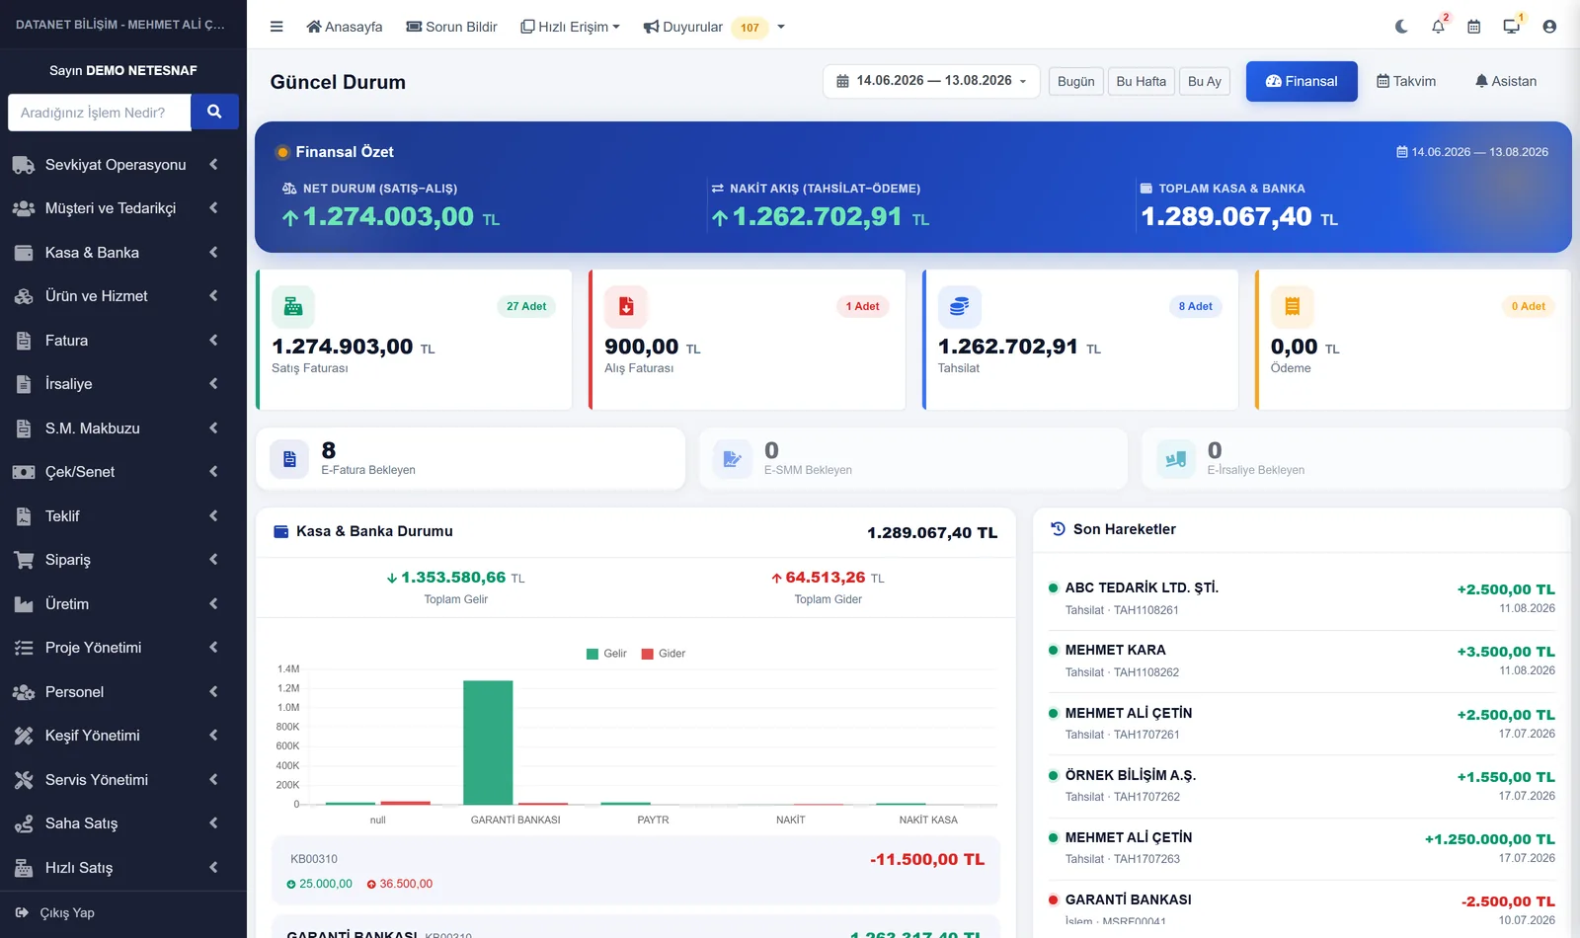Open the calendar icon in top bar

click(x=1473, y=27)
